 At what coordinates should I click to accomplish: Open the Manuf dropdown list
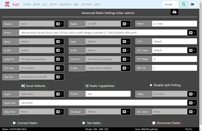[59, 24]
